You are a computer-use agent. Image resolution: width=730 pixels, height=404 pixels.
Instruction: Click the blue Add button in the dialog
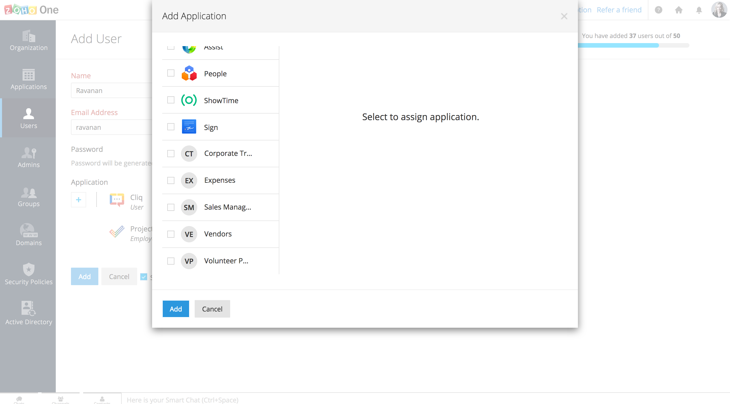(x=176, y=309)
